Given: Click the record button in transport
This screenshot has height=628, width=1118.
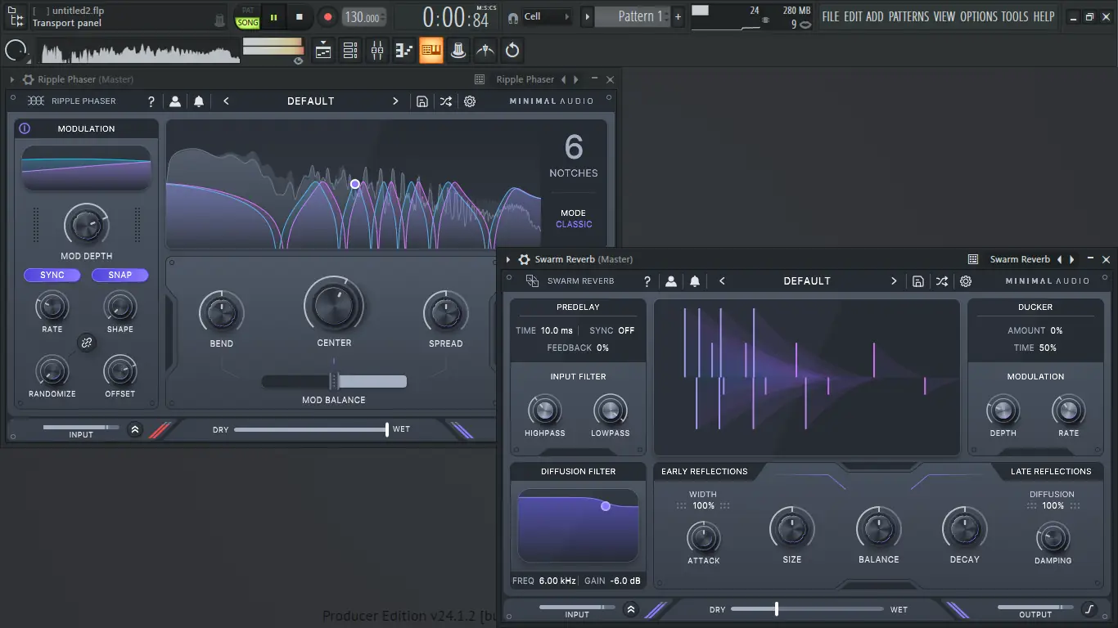Looking at the screenshot, I should [x=327, y=16].
